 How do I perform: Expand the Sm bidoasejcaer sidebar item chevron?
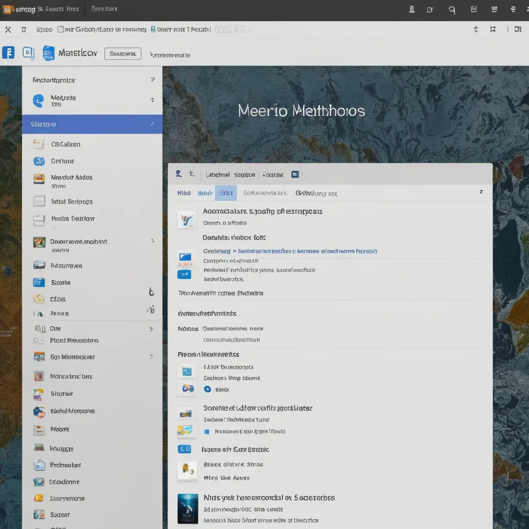pos(151,356)
